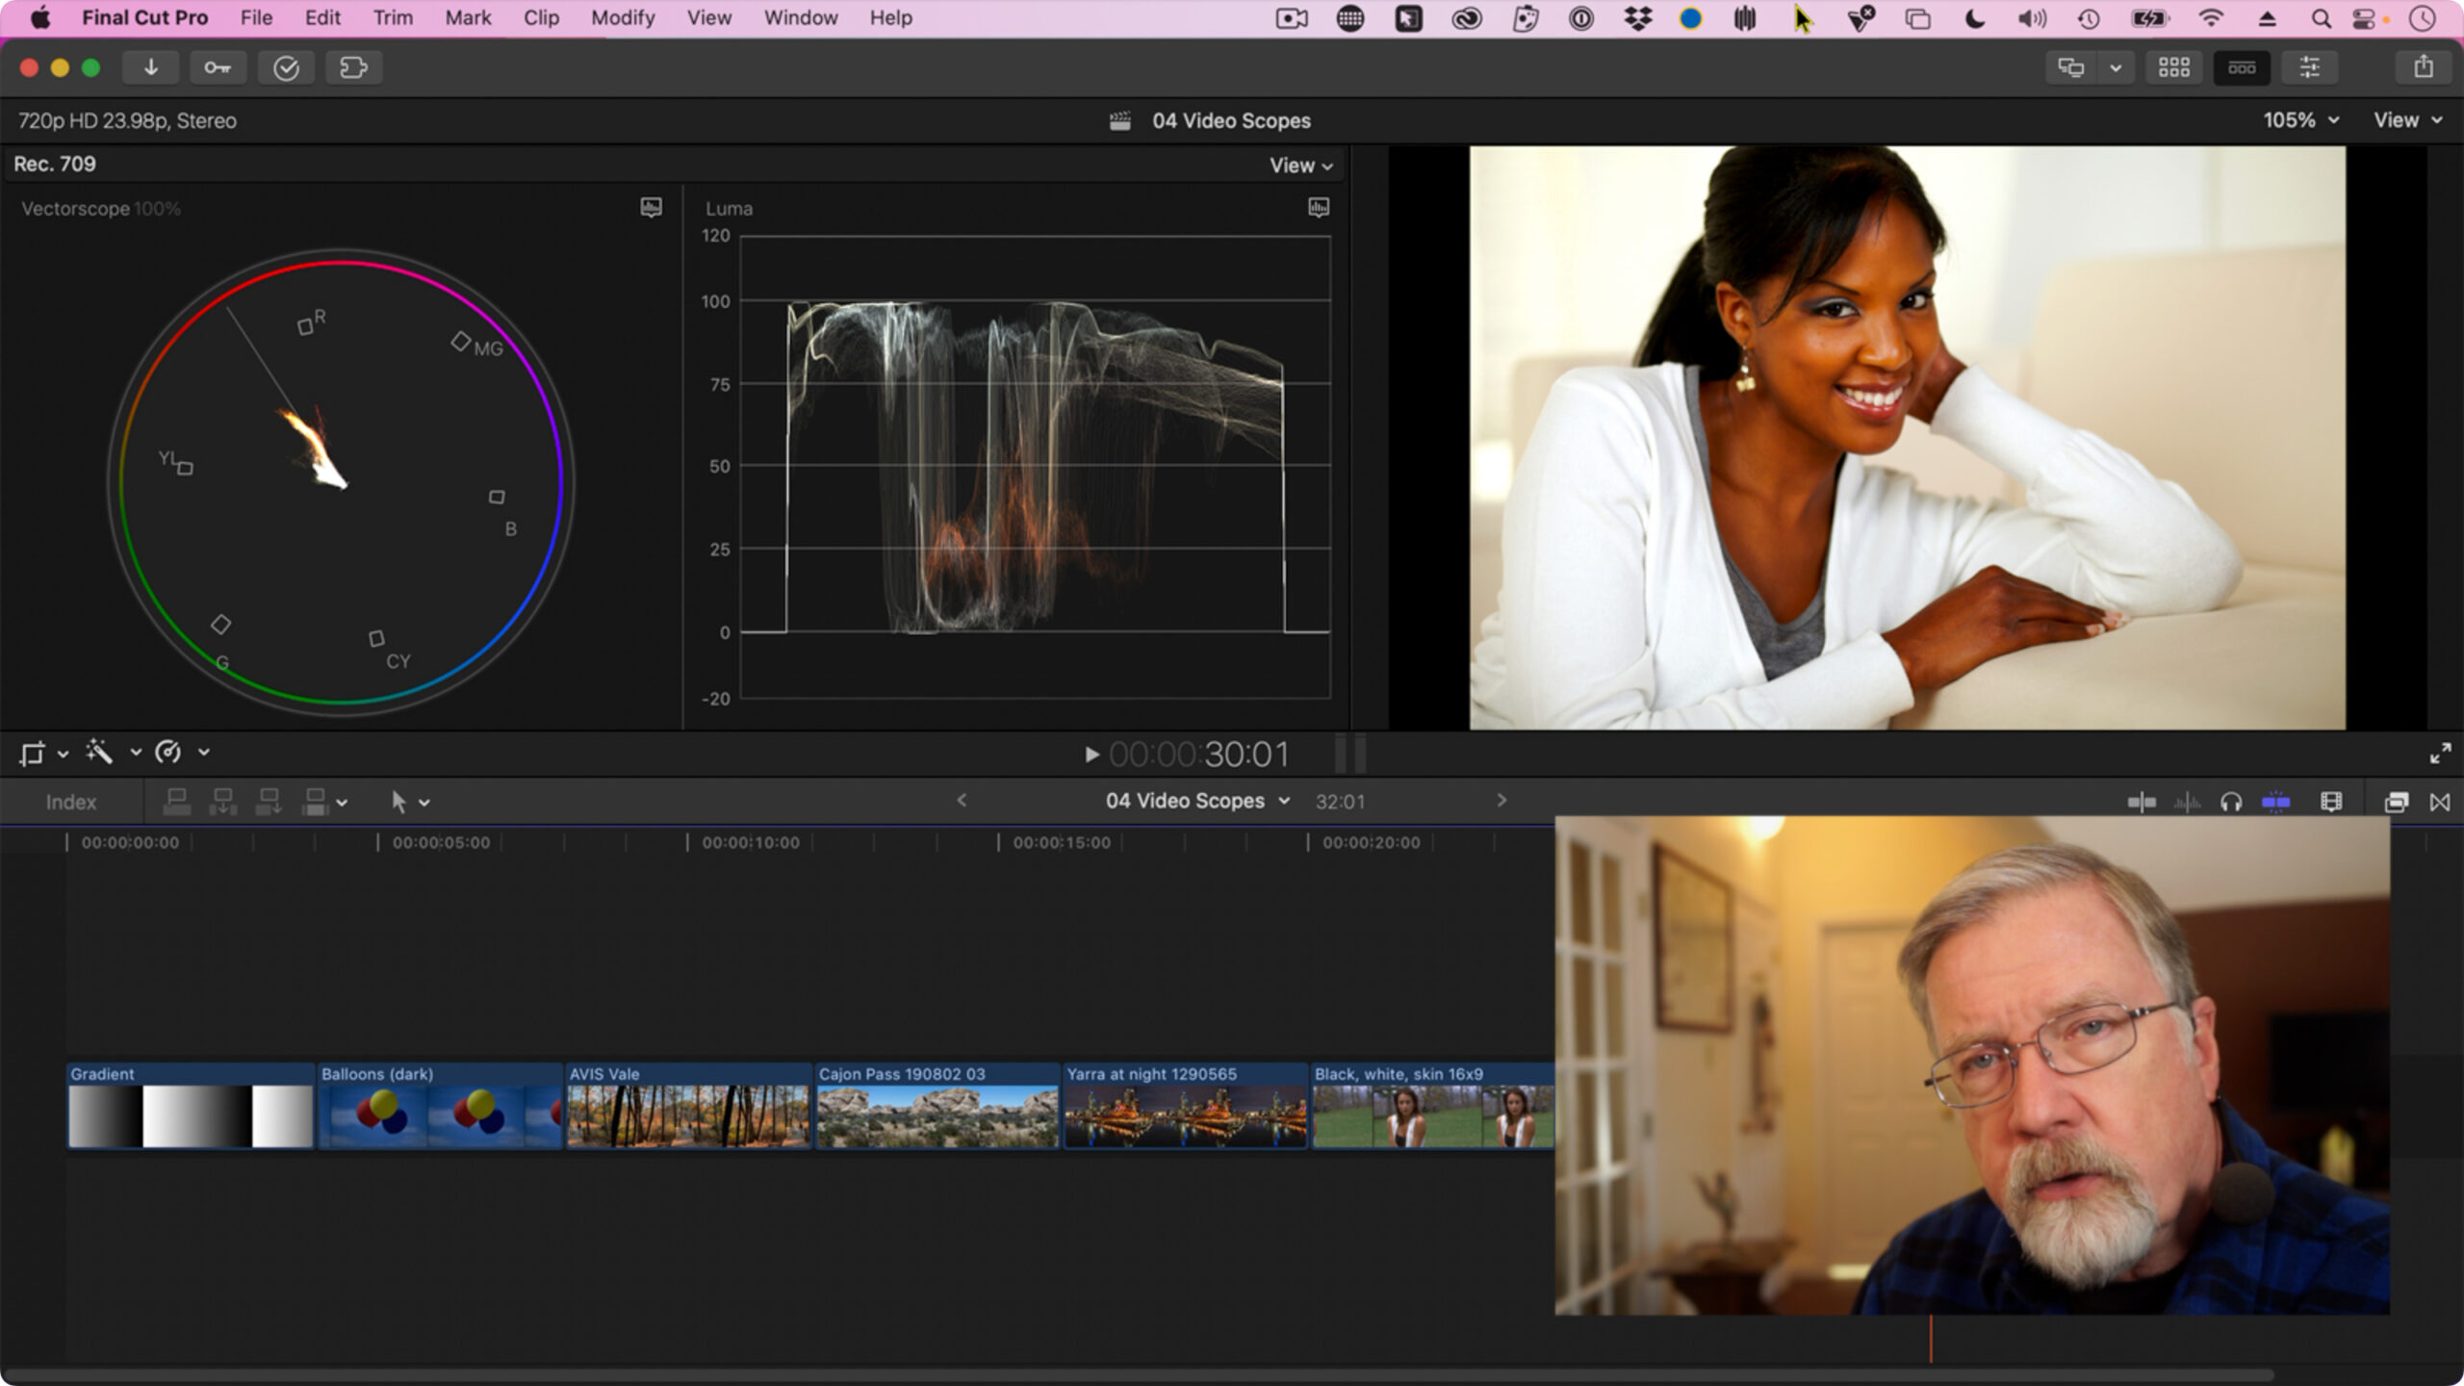
Task: Expand the workspace layout chevron
Action: click(x=2116, y=68)
